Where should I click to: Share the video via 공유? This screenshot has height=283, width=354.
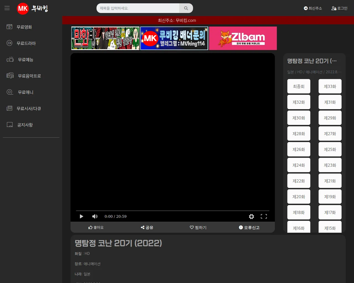click(147, 227)
